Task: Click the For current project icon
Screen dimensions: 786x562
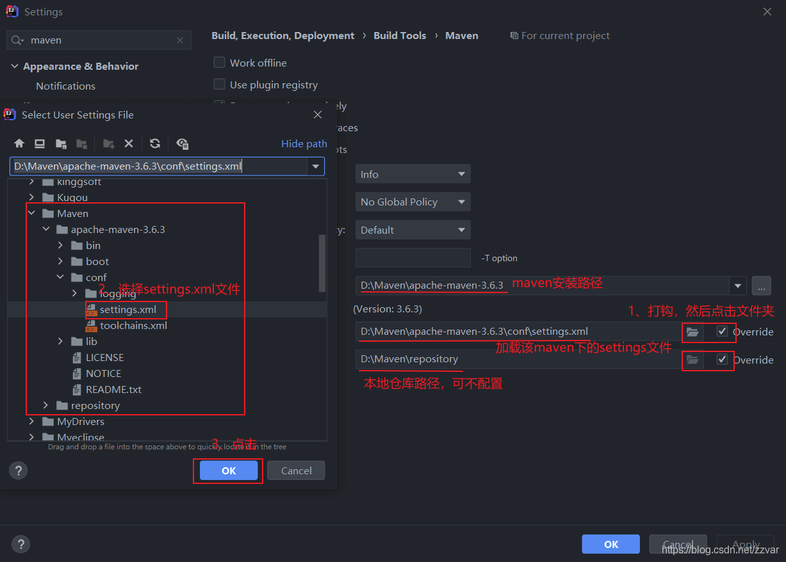Action: tap(514, 36)
